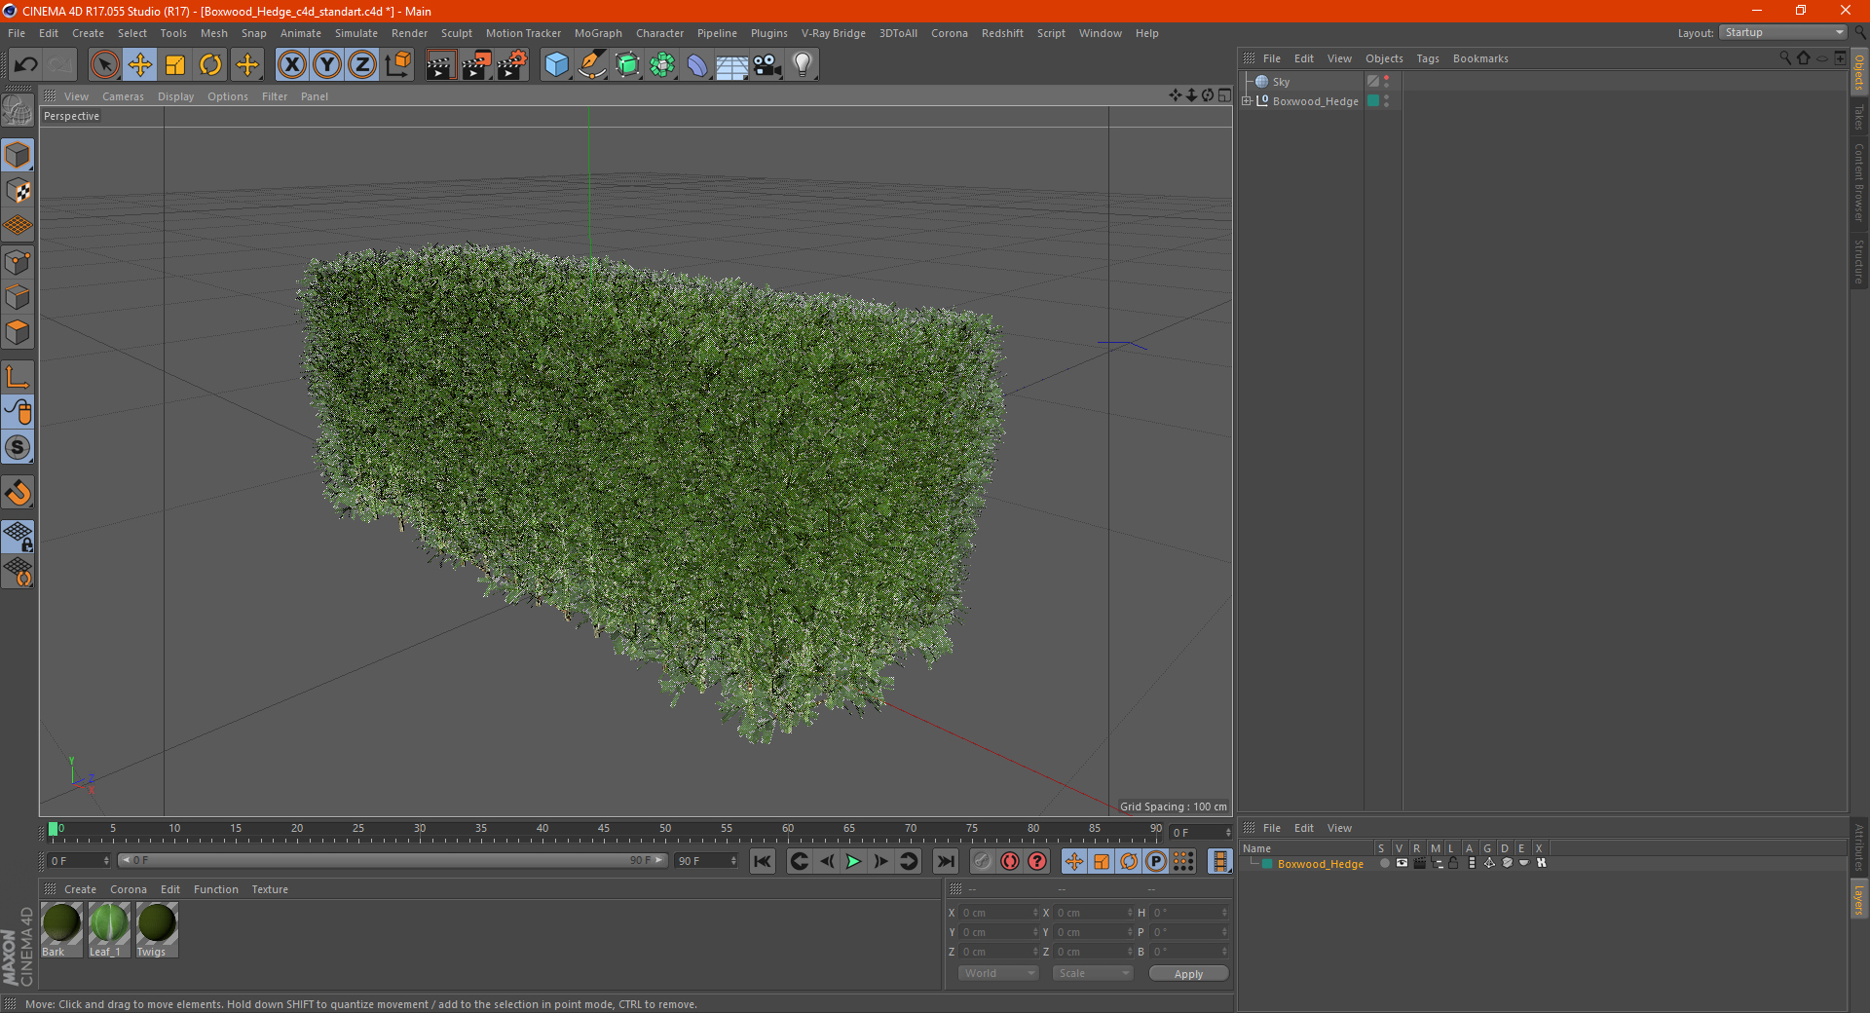This screenshot has height=1013, width=1870.
Task: Click the X position input field
Action: 999,913
